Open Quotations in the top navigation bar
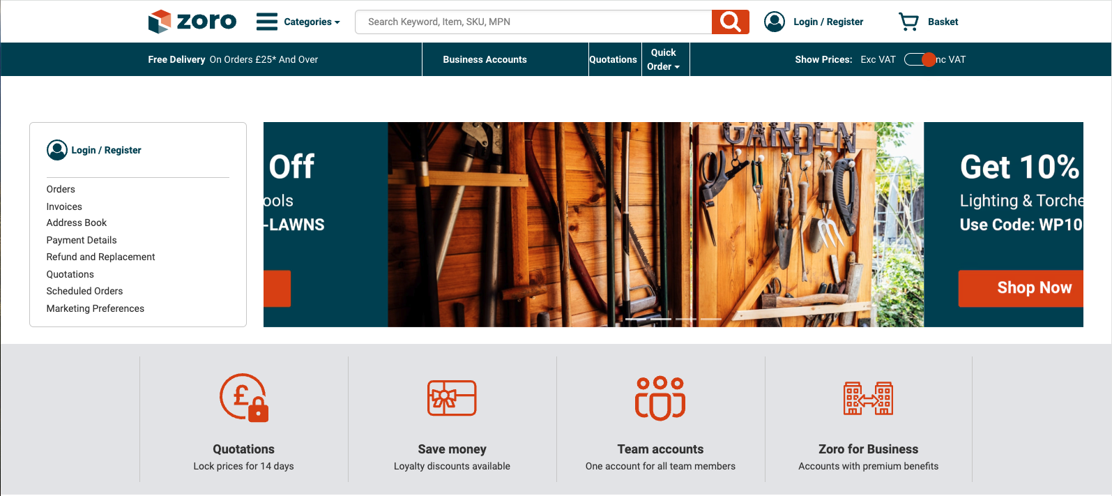Image resolution: width=1112 pixels, height=496 pixels. [x=613, y=59]
